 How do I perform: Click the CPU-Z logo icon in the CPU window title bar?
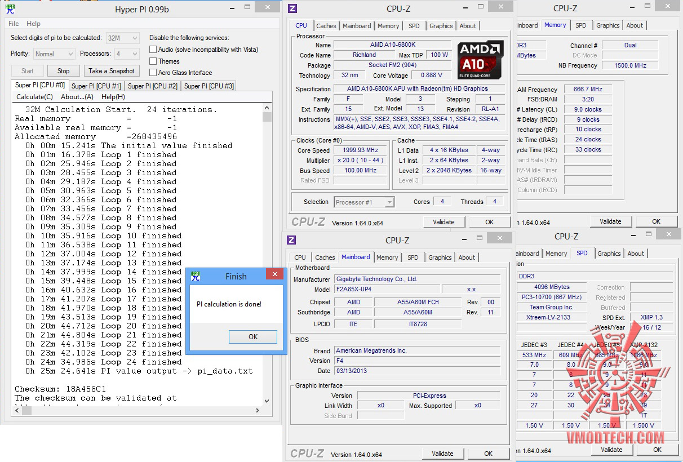click(292, 8)
